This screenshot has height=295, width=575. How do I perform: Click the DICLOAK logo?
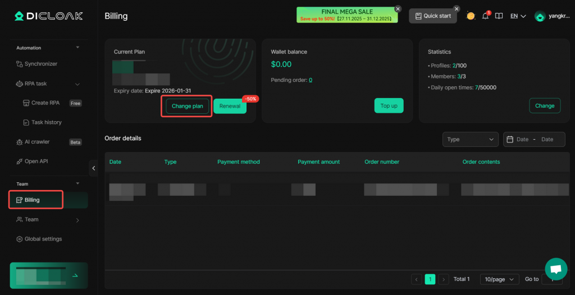pos(48,16)
